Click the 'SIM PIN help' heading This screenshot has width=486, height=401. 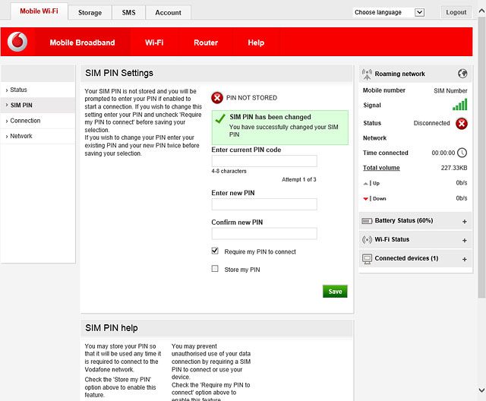point(112,328)
